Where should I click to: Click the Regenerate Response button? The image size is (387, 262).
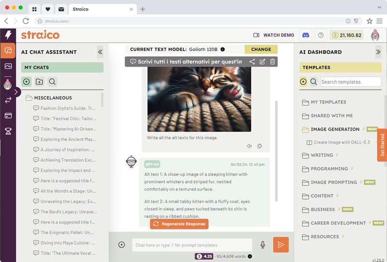(179, 224)
